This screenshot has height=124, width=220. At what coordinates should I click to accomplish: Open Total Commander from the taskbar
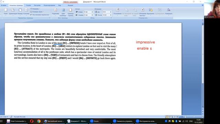pyautogui.click(x=16, y=121)
